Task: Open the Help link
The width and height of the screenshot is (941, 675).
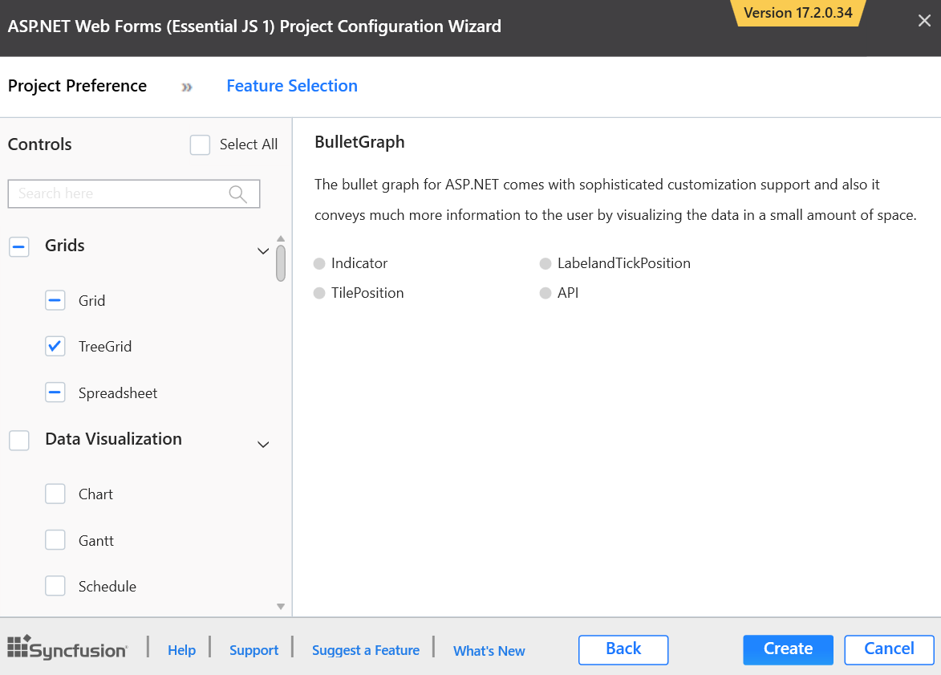Action: tap(182, 650)
